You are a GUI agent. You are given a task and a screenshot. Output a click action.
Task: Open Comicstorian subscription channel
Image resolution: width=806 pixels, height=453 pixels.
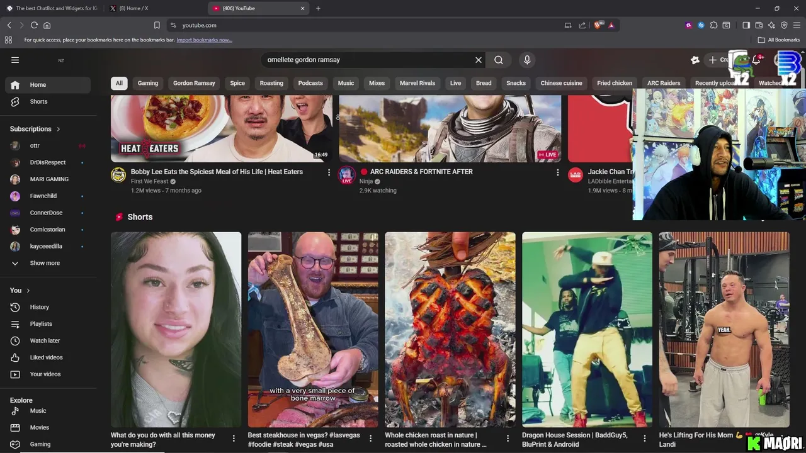pyautogui.click(x=48, y=230)
